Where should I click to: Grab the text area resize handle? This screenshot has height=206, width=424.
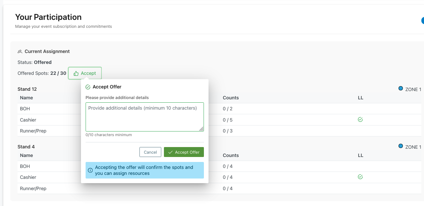201,129
